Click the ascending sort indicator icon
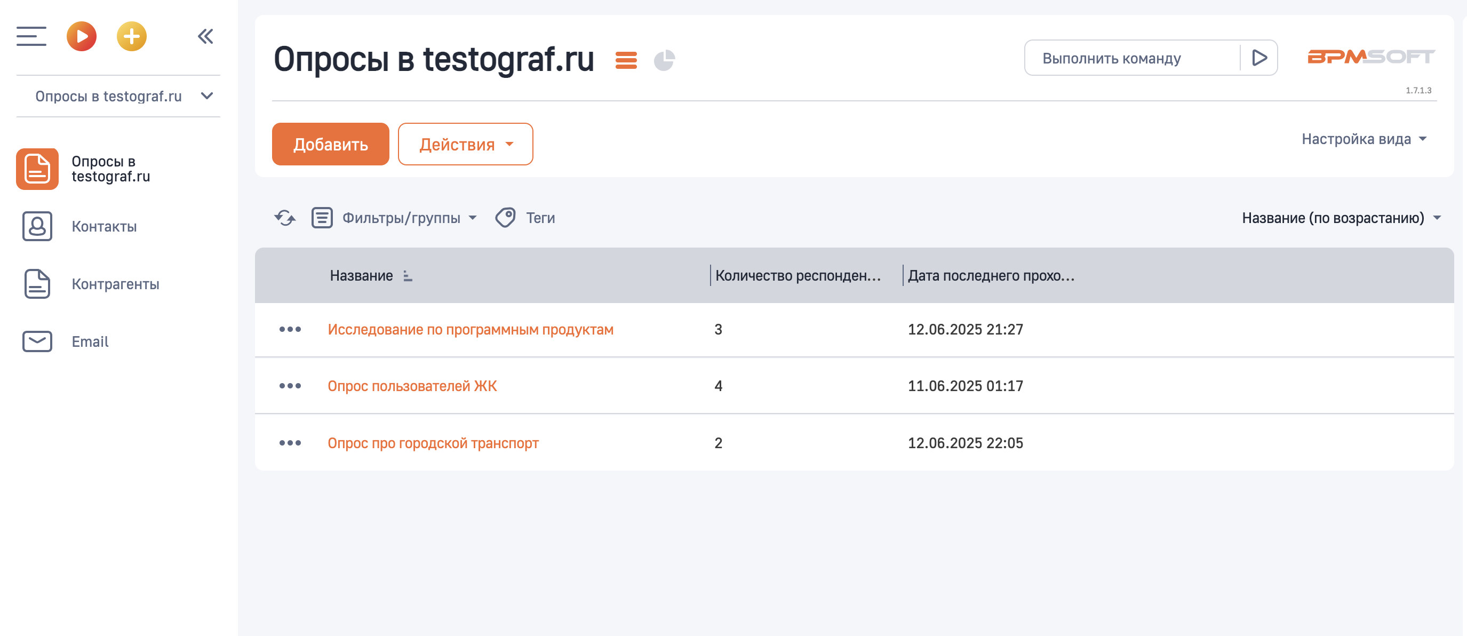 (407, 275)
